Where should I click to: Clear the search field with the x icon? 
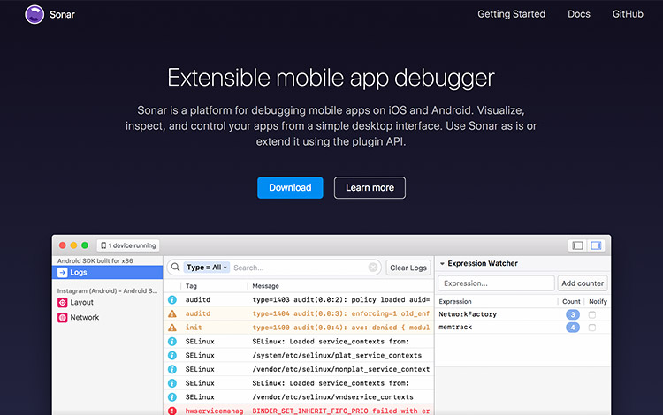tap(373, 268)
